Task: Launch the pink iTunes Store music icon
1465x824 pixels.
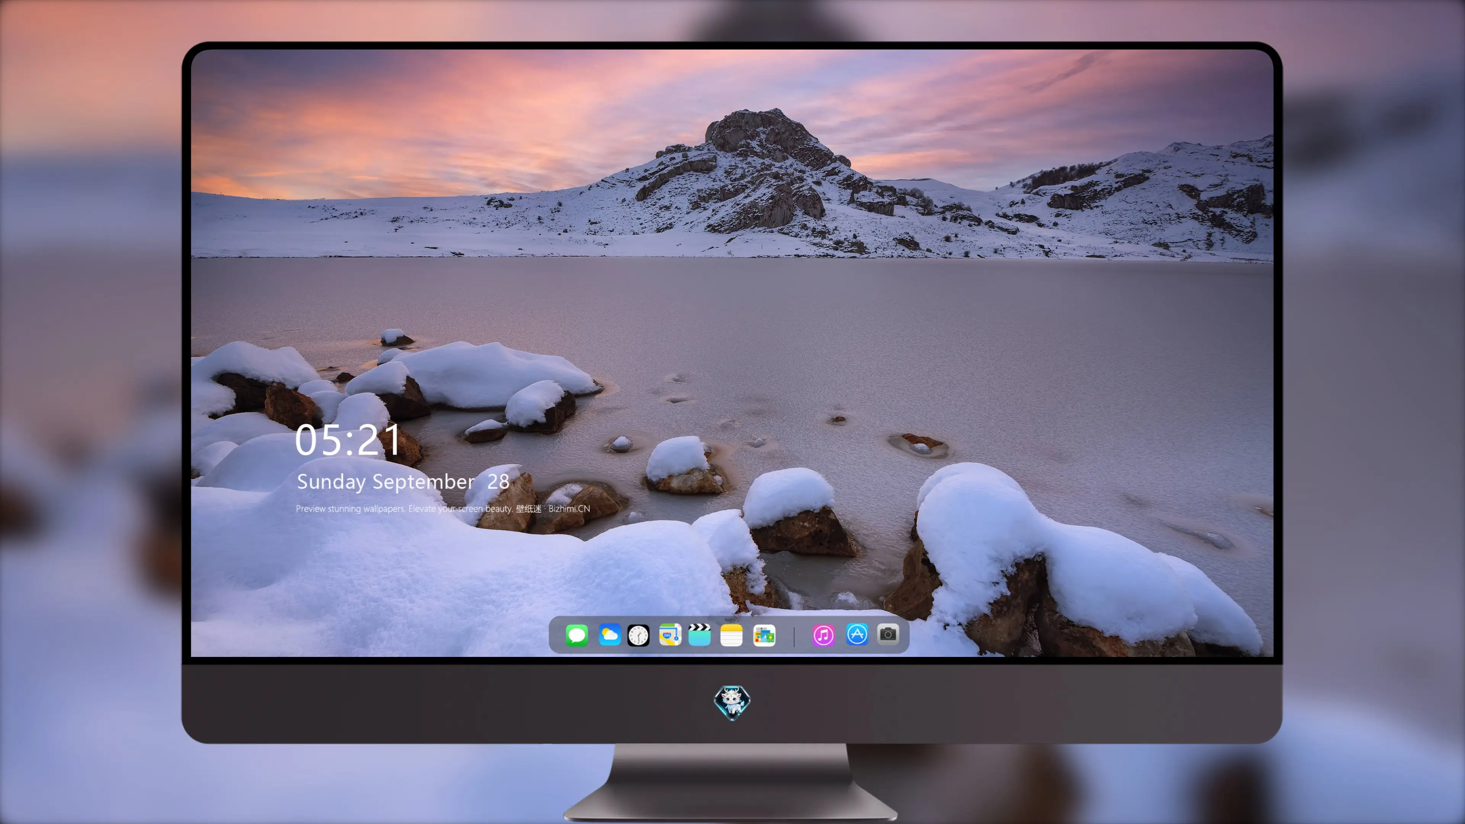Action: (824, 635)
